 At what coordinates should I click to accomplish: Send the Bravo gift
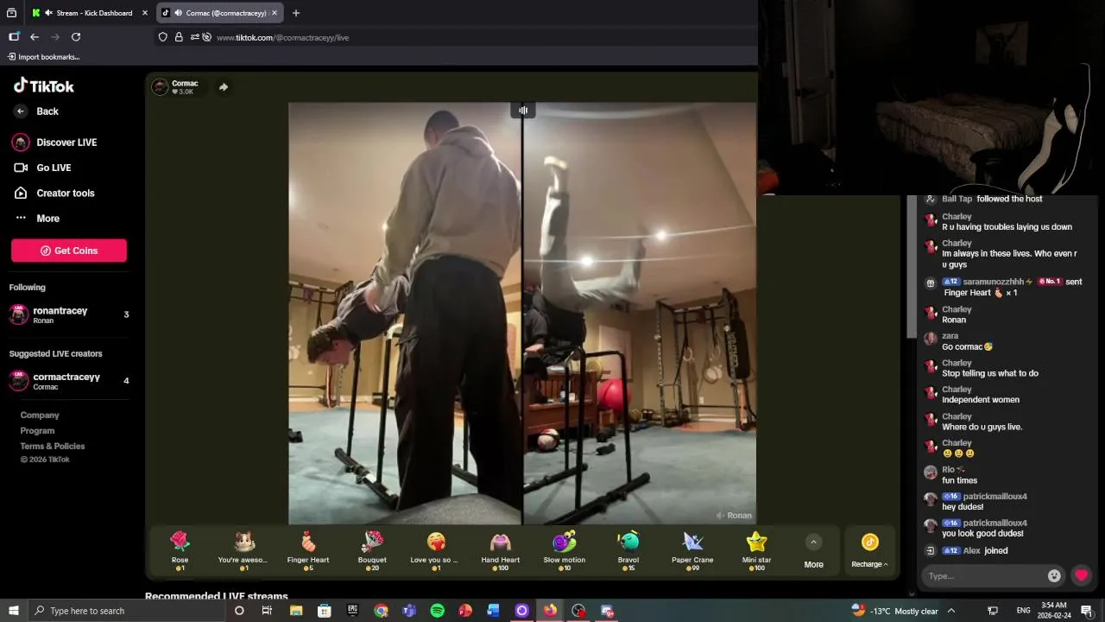[x=628, y=550]
